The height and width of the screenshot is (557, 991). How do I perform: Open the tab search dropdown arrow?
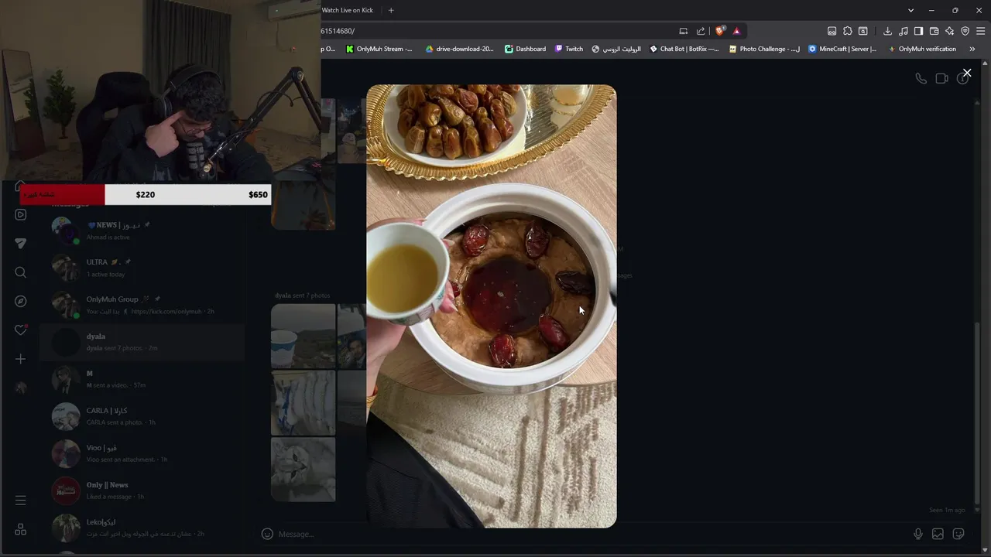point(910,10)
